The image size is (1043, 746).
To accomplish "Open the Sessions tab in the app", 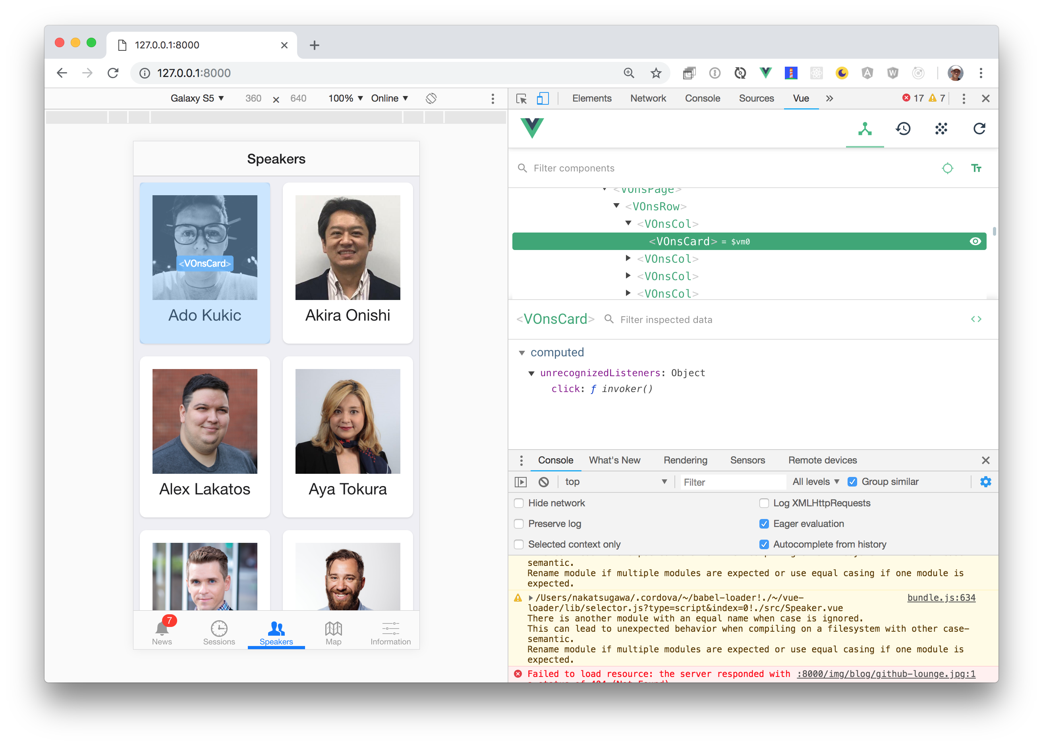I will pyautogui.click(x=219, y=632).
